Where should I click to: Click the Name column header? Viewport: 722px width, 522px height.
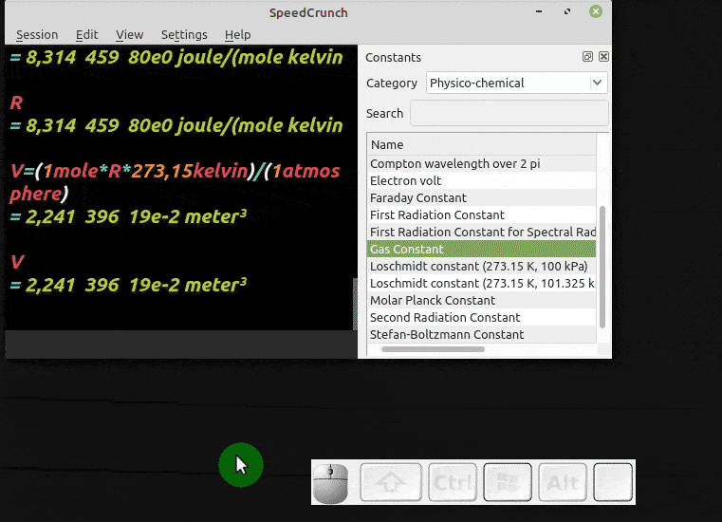[x=482, y=144]
